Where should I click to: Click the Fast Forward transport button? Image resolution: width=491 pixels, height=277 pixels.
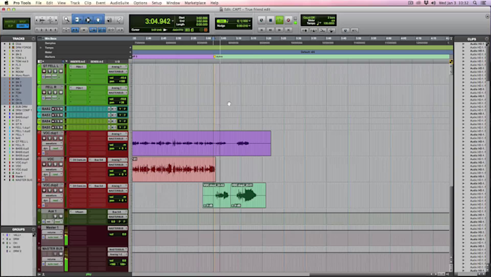click(279, 30)
